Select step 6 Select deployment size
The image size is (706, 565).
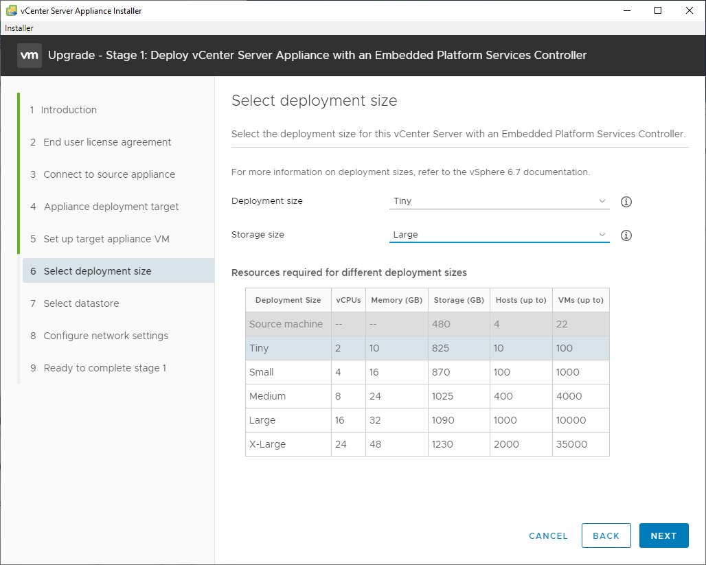[118, 271]
